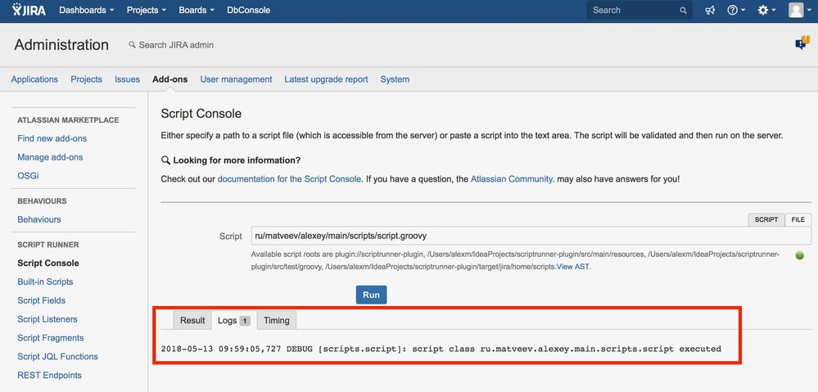This screenshot has width=818, height=392.
Task: Open the feedback megaphone icon
Action: (710, 10)
